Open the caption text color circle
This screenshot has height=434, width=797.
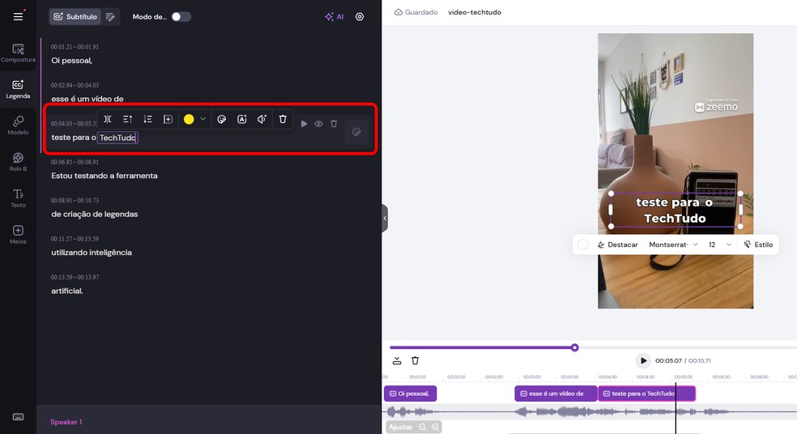pyautogui.click(x=583, y=245)
